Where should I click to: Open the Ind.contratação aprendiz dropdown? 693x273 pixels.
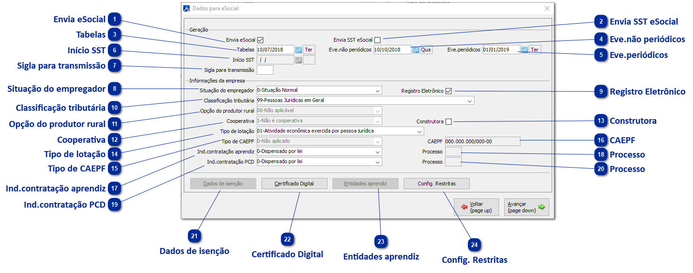coord(378,152)
